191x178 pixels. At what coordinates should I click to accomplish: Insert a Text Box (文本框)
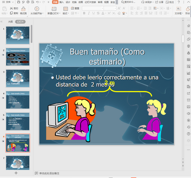click(x=179, y=11)
